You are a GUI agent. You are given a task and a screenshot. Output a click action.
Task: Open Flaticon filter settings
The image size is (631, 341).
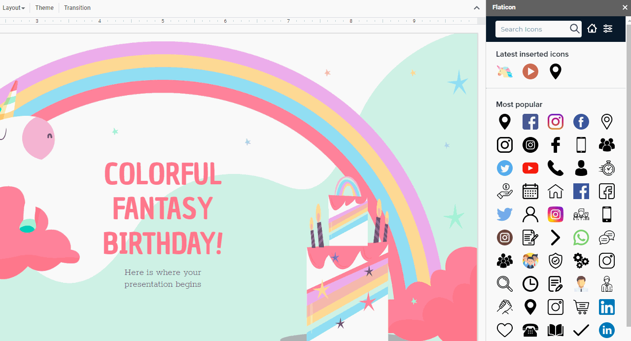[x=608, y=29]
